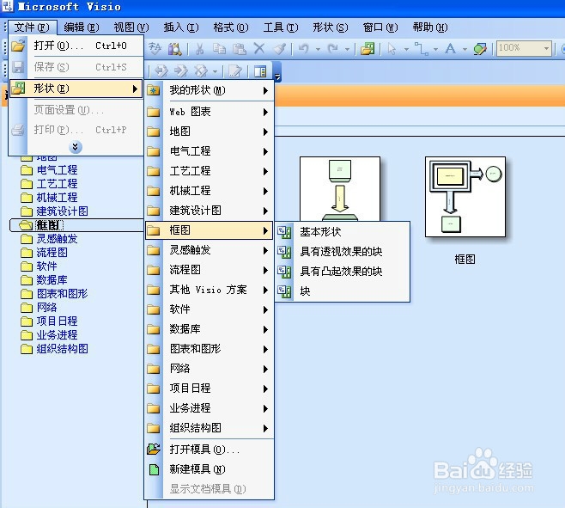Choose Web 图表 submenu entry
565x508 pixels.
[210, 112]
